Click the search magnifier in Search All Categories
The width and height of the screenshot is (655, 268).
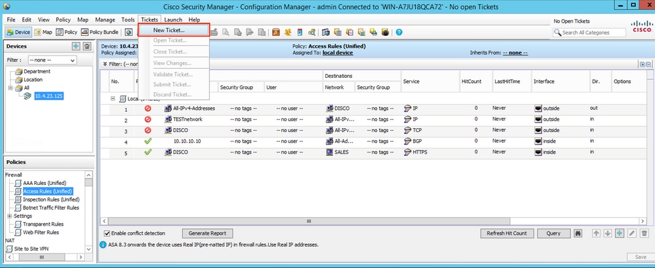pyautogui.click(x=557, y=33)
